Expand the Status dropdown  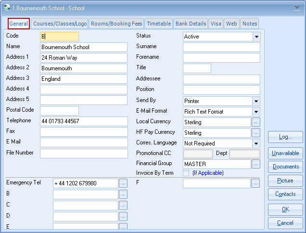pos(256,37)
